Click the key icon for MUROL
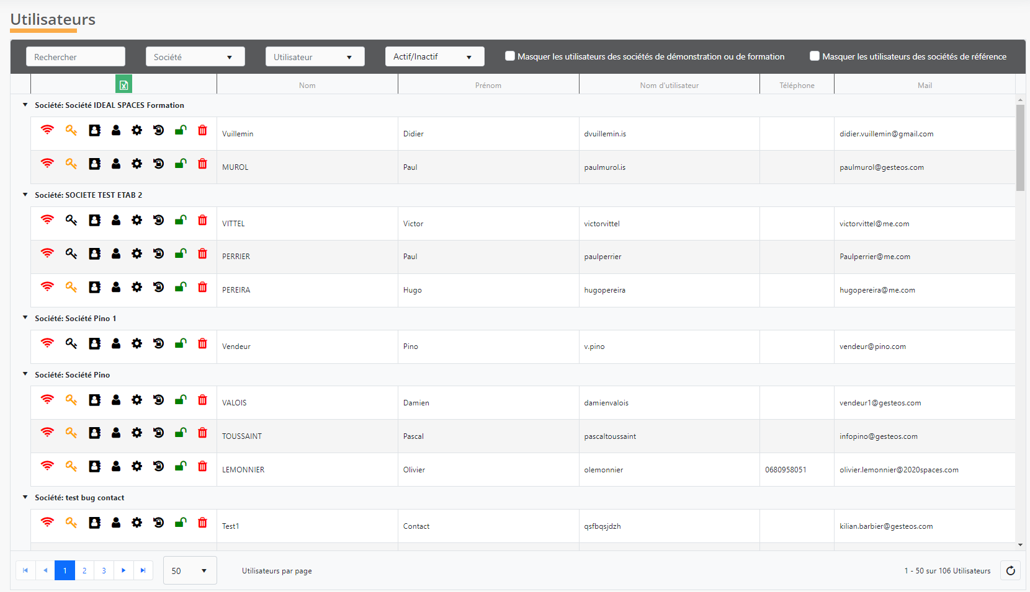This screenshot has height=592, width=1030. [x=71, y=164]
